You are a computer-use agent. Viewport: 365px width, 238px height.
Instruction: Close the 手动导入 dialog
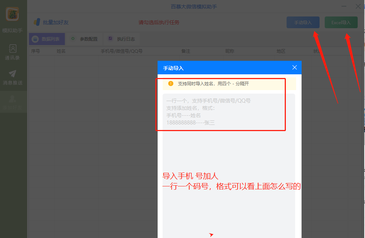[x=294, y=67]
